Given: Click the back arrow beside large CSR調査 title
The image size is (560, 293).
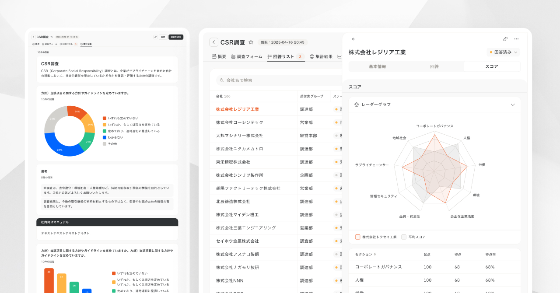Looking at the screenshot, I should 213,42.
